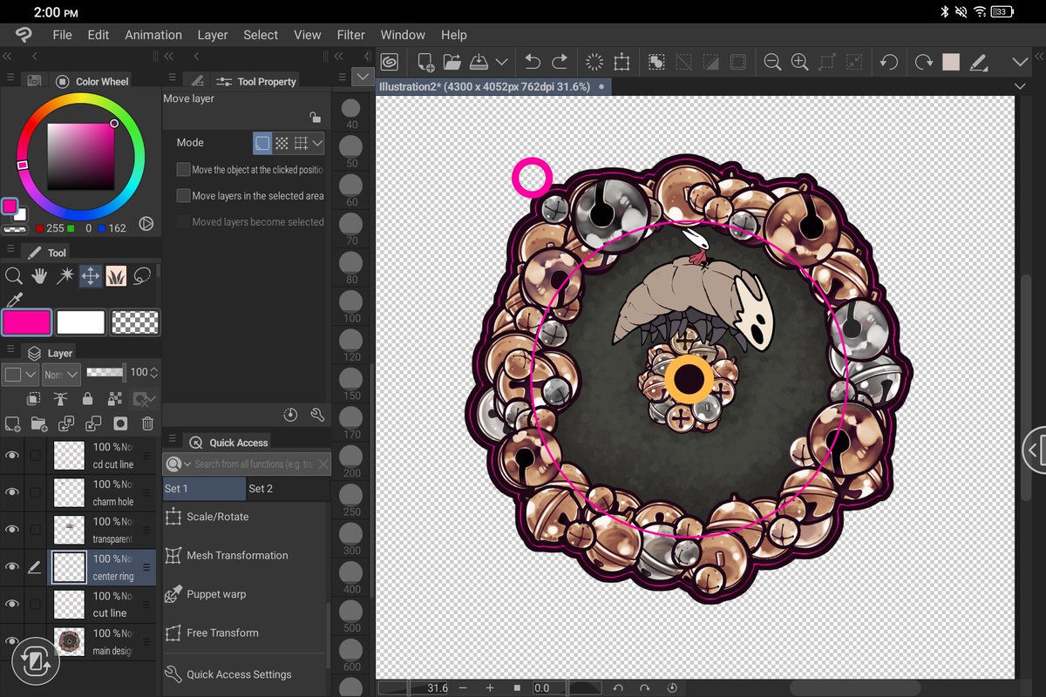Expand the Mode options dropdown arrow
Viewport: 1046px width, 697px height.
coord(317,143)
